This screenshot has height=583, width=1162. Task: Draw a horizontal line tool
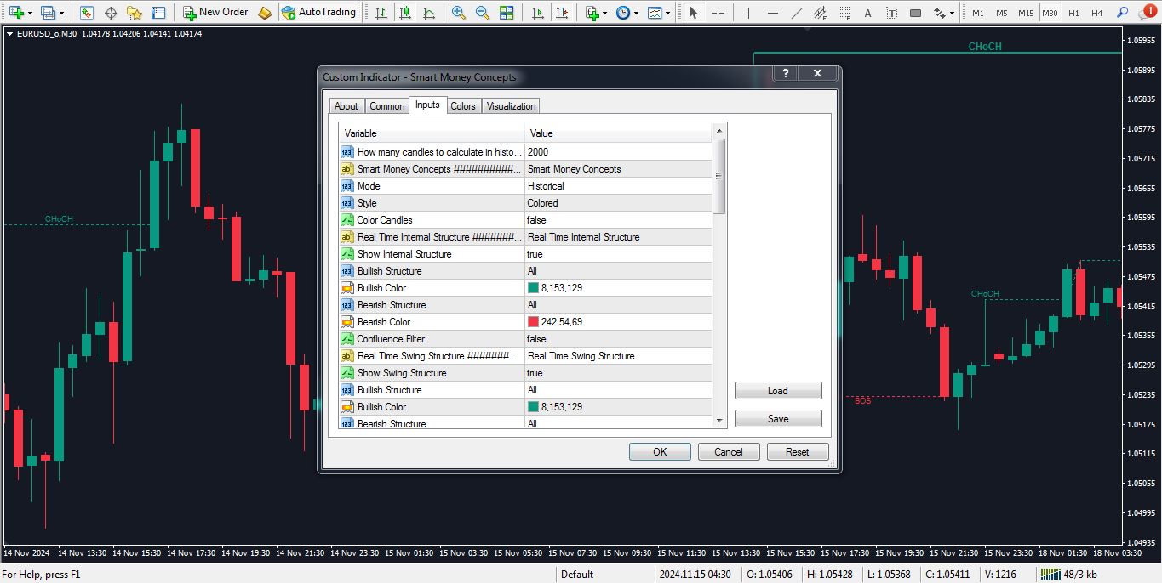(x=773, y=13)
